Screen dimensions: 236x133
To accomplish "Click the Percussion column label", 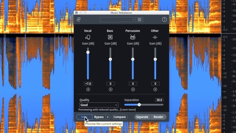I will click(x=133, y=31).
